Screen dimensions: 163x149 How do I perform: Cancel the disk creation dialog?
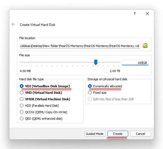click(x=141, y=134)
